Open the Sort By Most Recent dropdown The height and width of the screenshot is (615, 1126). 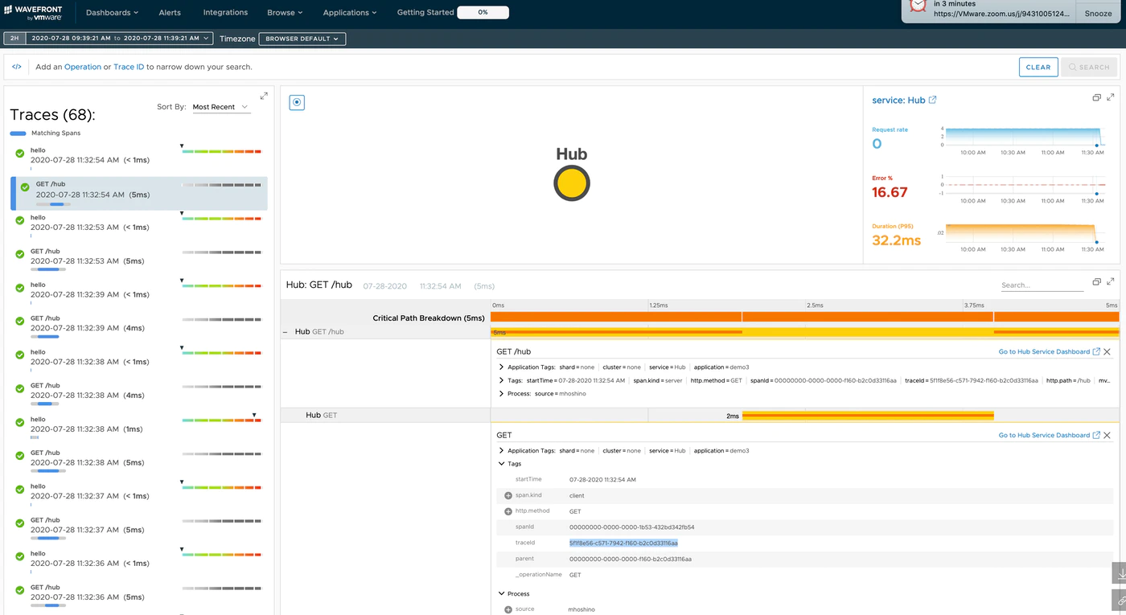pos(221,107)
